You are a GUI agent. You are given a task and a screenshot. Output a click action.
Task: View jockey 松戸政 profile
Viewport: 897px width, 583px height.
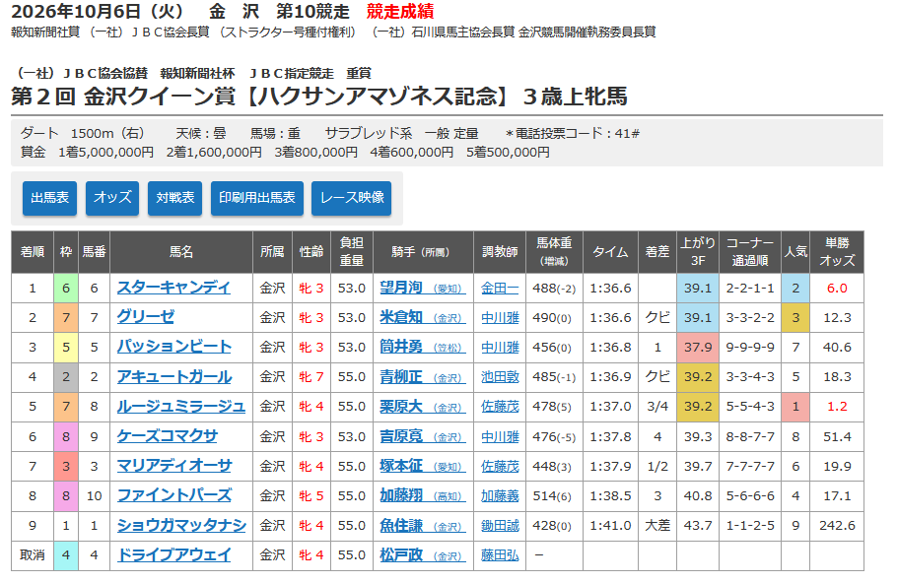click(423, 555)
